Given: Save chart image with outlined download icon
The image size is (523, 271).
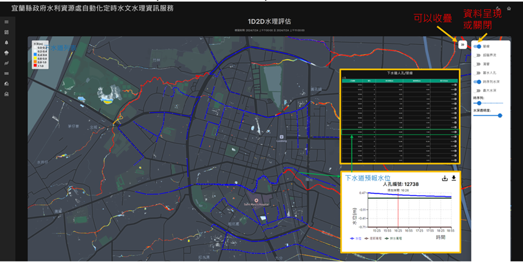Looking at the screenshot, I should 445,178.
